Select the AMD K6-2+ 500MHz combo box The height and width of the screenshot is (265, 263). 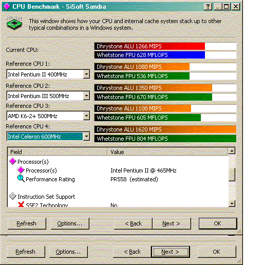click(x=48, y=116)
